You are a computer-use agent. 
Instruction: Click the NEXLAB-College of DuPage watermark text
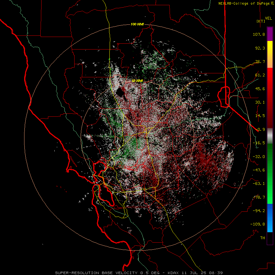click(x=246, y=3)
